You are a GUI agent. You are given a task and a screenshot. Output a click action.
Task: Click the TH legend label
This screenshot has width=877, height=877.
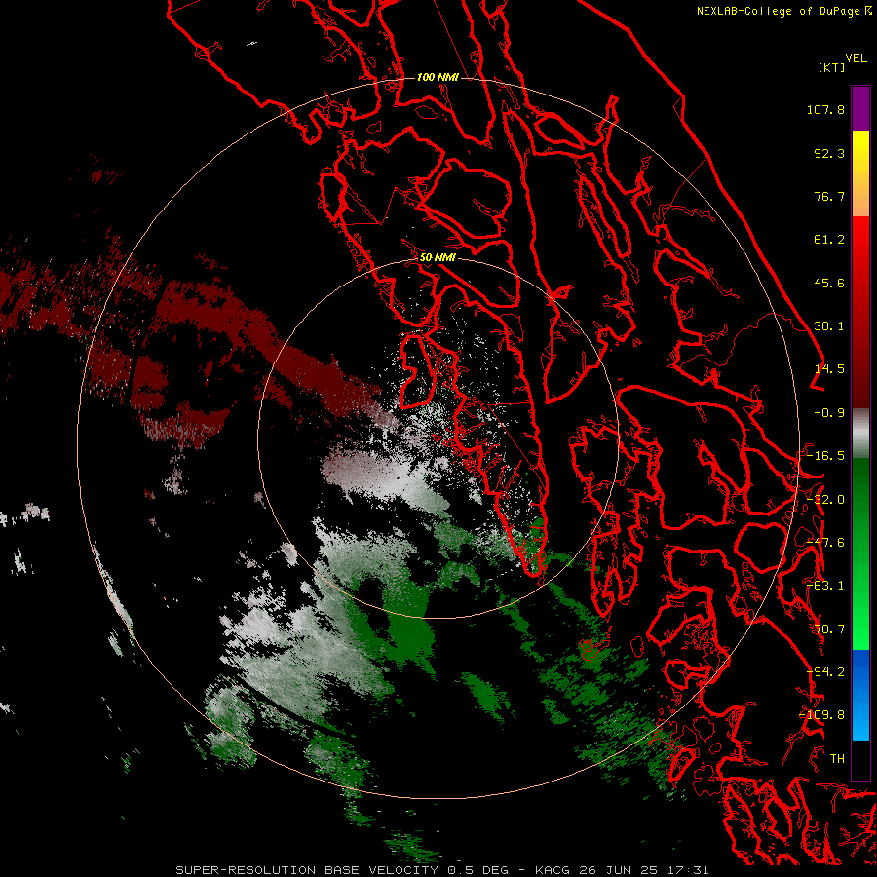click(837, 759)
